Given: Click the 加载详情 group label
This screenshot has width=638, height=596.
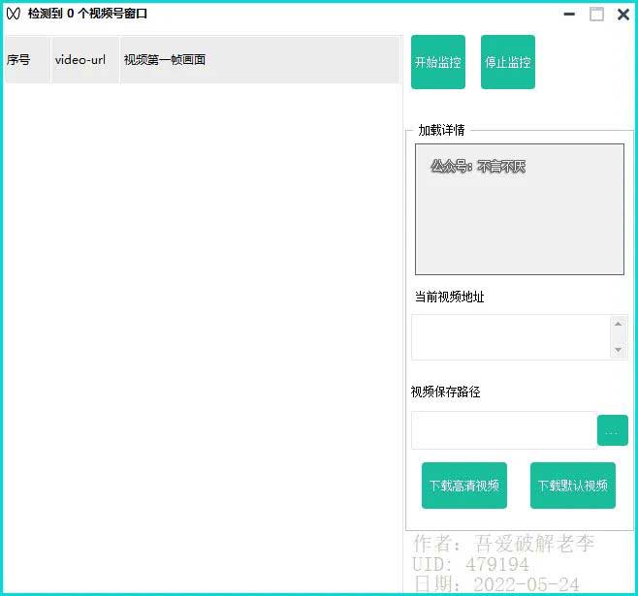Looking at the screenshot, I should click(x=441, y=130).
